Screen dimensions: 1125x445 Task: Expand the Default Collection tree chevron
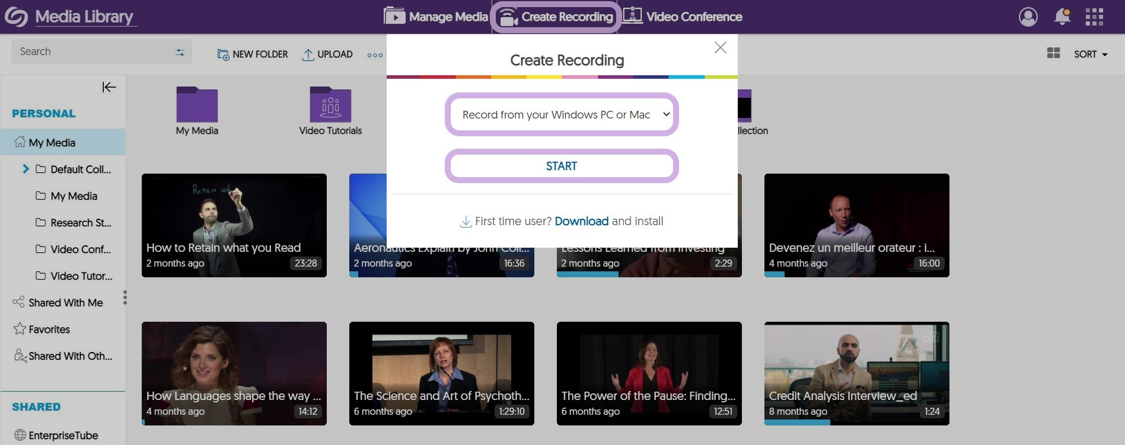click(x=26, y=169)
